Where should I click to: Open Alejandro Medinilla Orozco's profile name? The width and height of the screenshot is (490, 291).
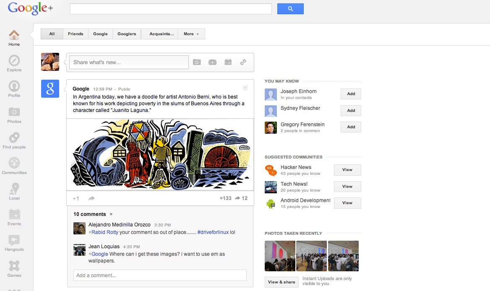point(120,224)
